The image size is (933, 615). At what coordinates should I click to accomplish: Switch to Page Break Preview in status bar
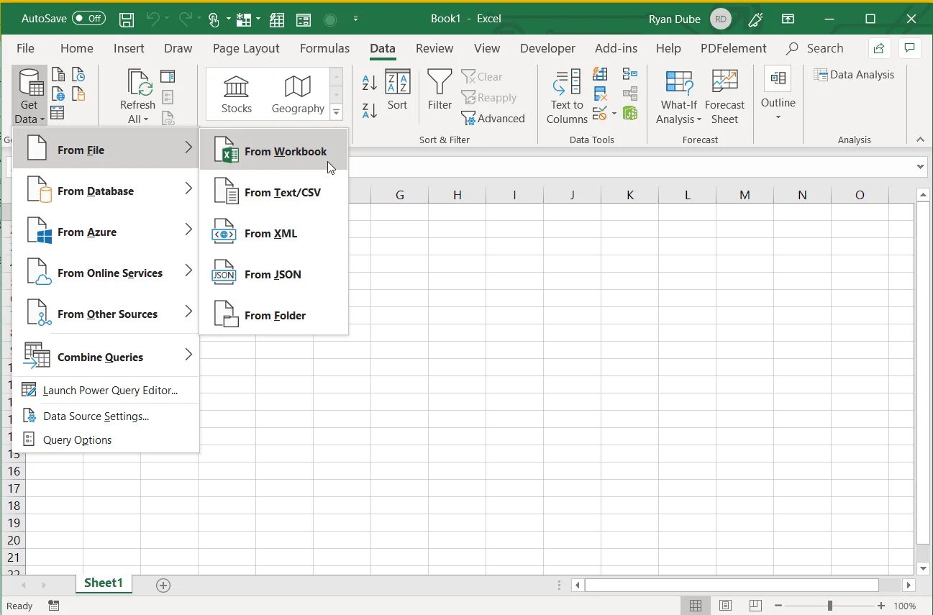(x=755, y=606)
